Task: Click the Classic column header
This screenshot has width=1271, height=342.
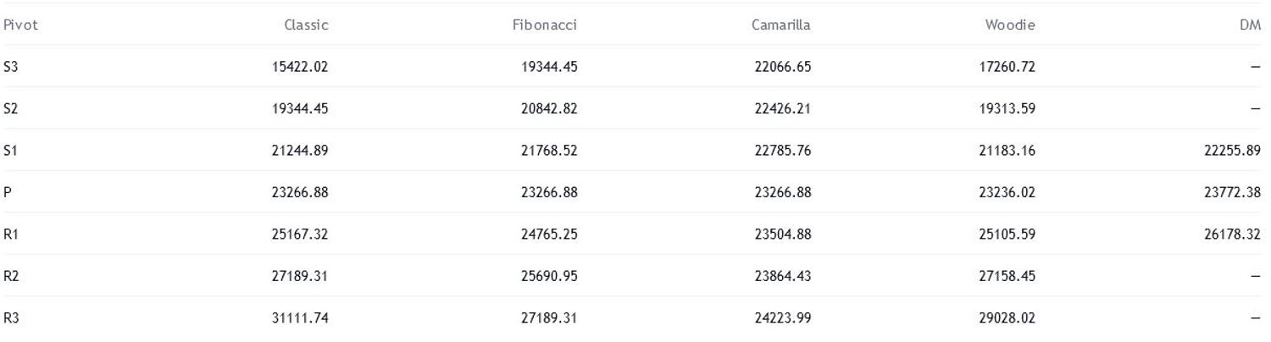Action: pyautogui.click(x=306, y=25)
